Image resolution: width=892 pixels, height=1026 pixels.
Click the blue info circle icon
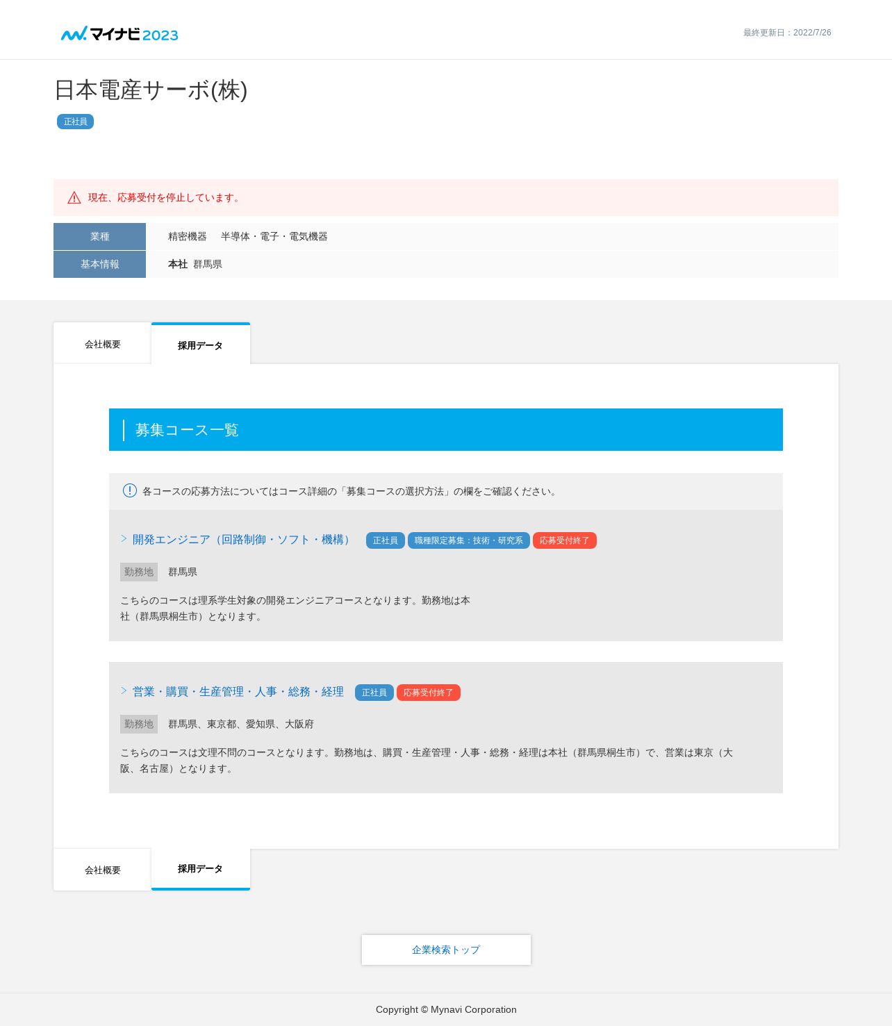coord(130,490)
